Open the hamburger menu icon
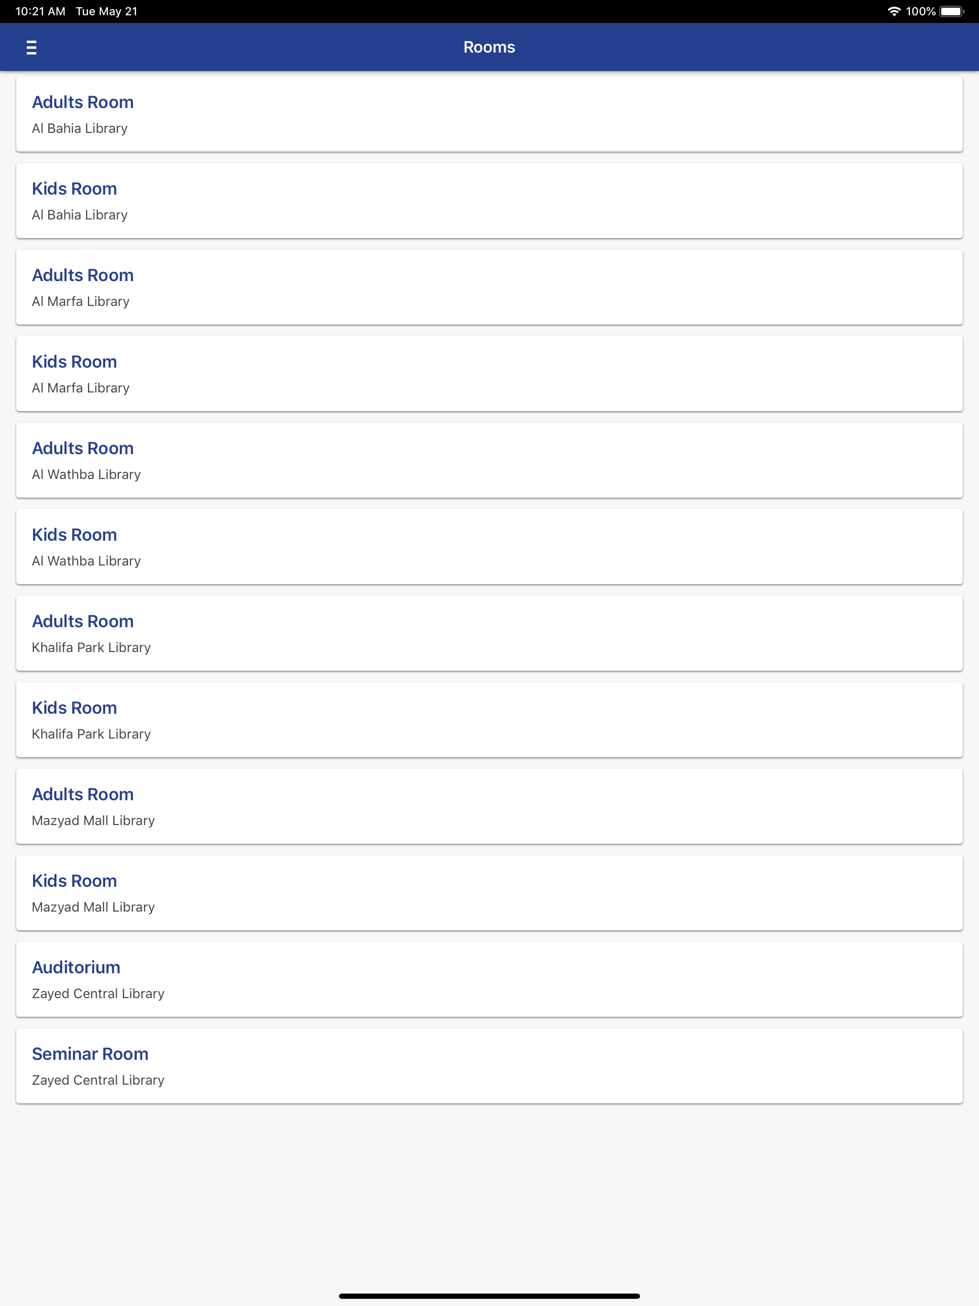Screen dimensions: 979x1306 coord(32,47)
